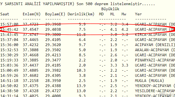Click the time 15:45:42
Viewport: 175px width, 97px height.
[9, 29]
